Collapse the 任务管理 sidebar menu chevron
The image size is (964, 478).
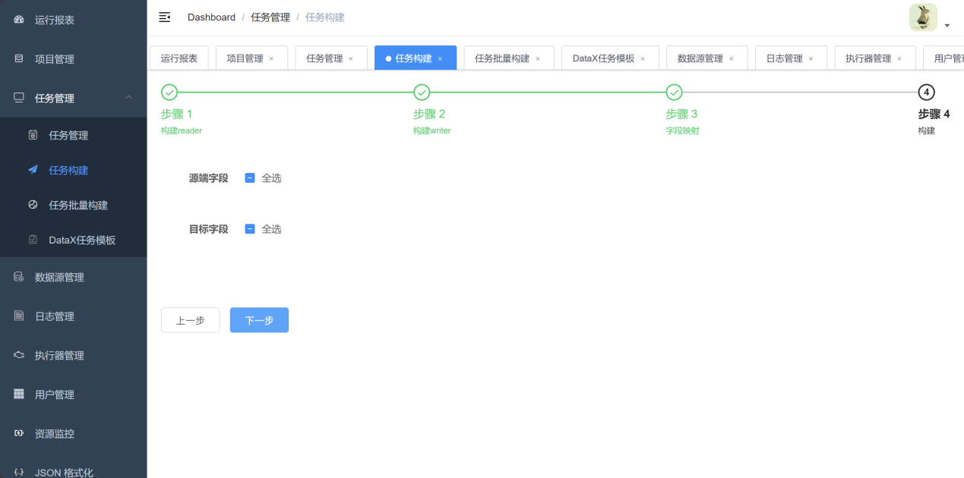(128, 98)
